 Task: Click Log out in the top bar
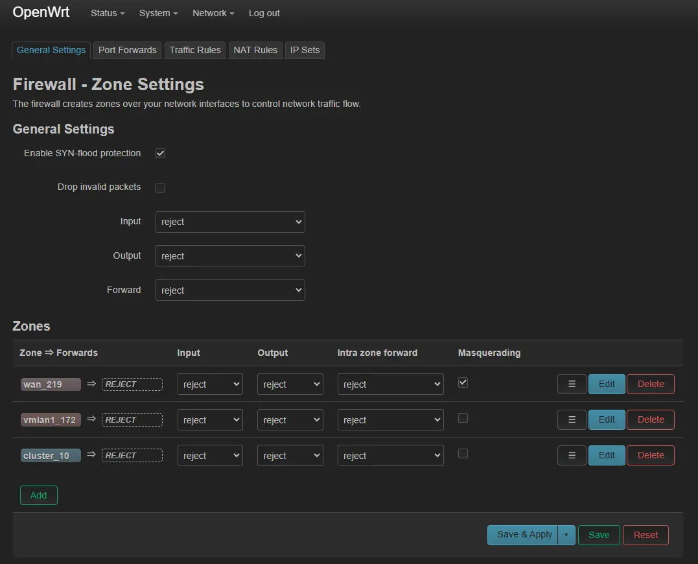point(264,14)
